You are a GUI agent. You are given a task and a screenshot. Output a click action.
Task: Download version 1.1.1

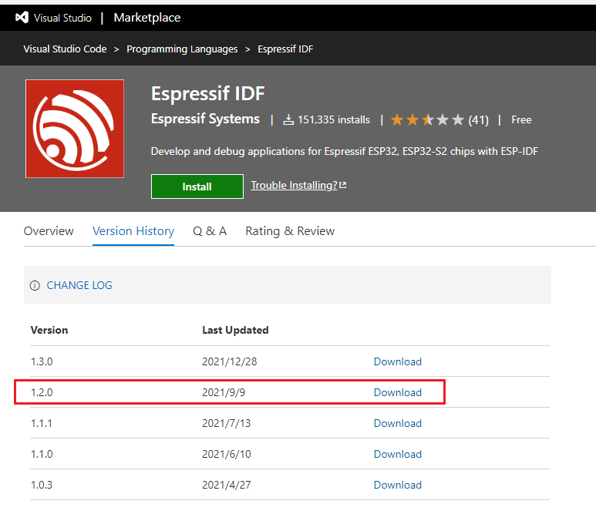[x=398, y=423]
